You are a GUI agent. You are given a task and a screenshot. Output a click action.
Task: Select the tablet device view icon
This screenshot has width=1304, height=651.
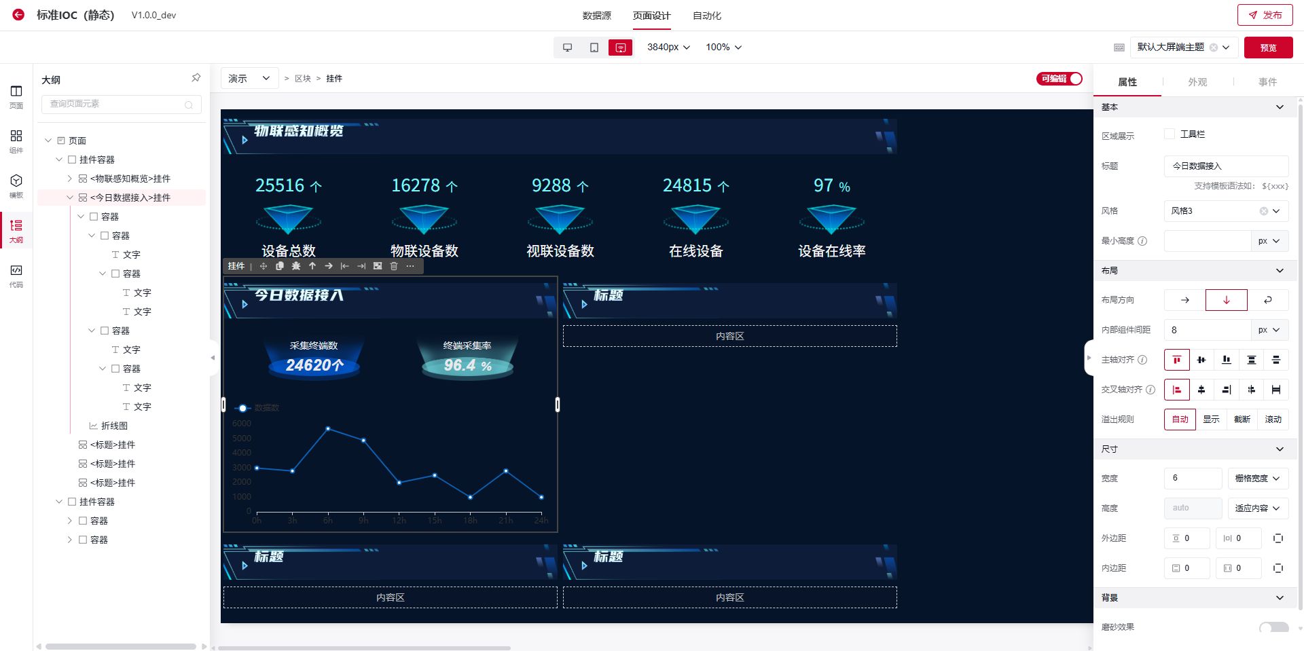[594, 48]
